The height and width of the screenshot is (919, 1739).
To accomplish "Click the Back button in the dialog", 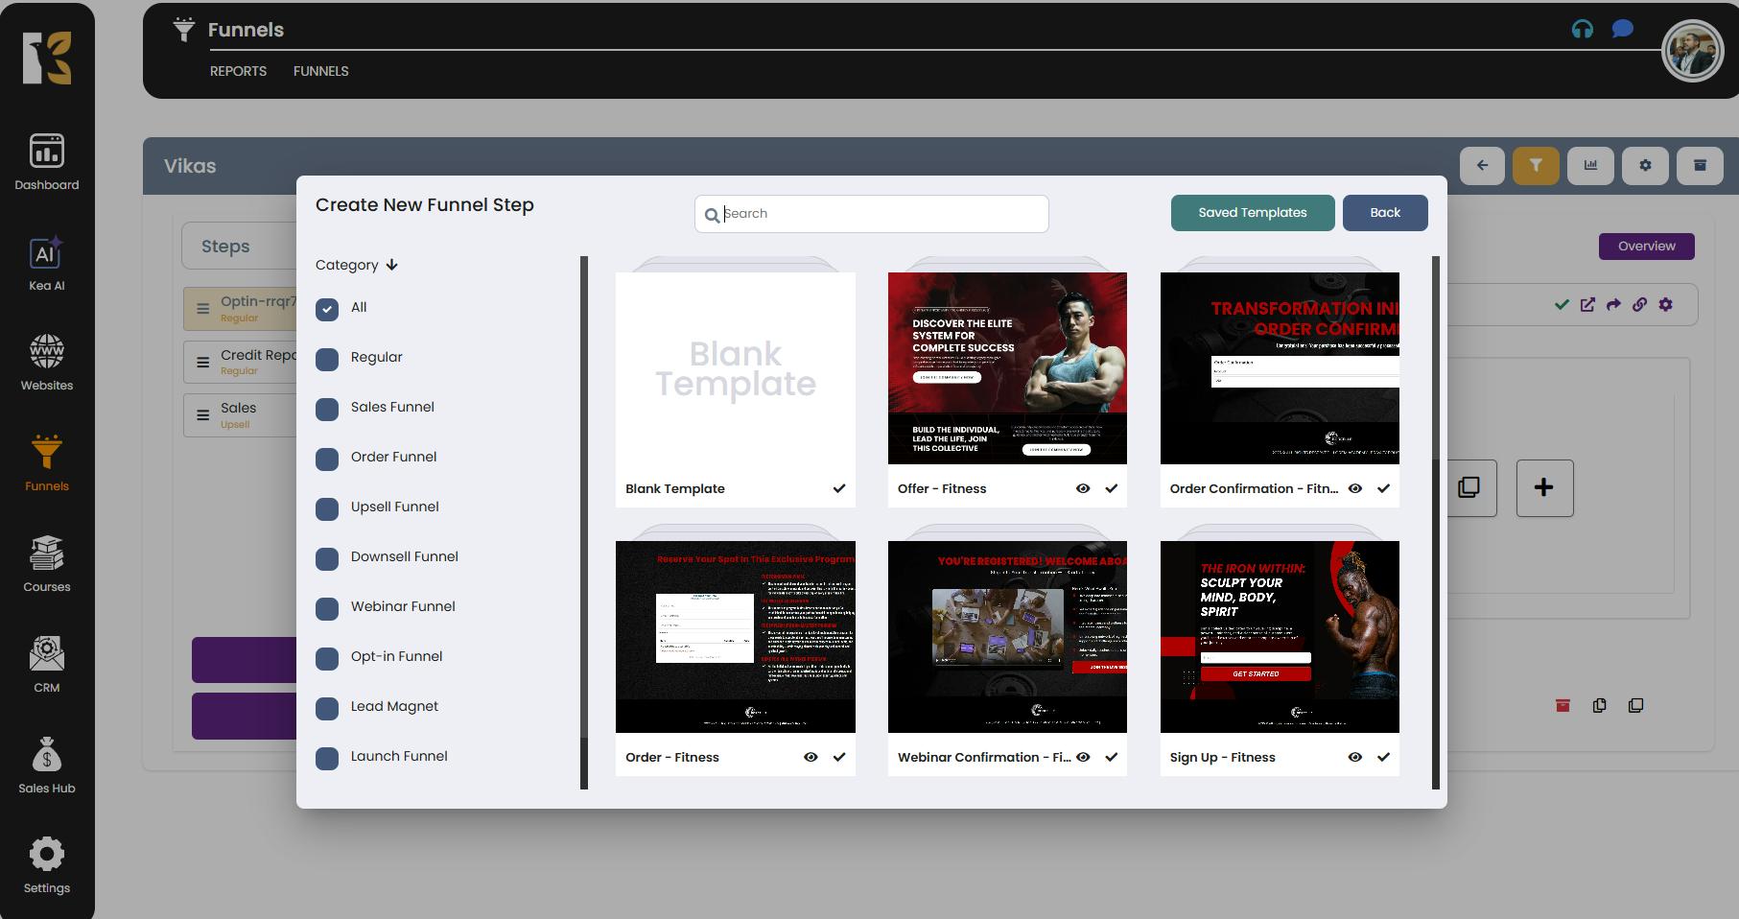I will (1384, 213).
